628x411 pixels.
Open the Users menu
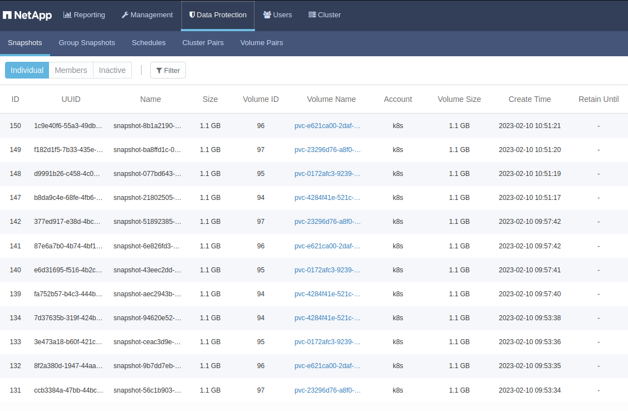tap(278, 15)
